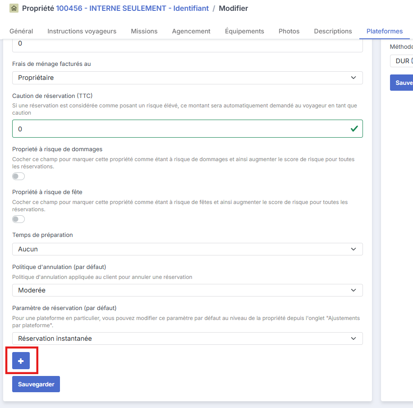Click the Modifier breadcrumb text
This screenshot has height=408, width=413.
coord(234,8)
